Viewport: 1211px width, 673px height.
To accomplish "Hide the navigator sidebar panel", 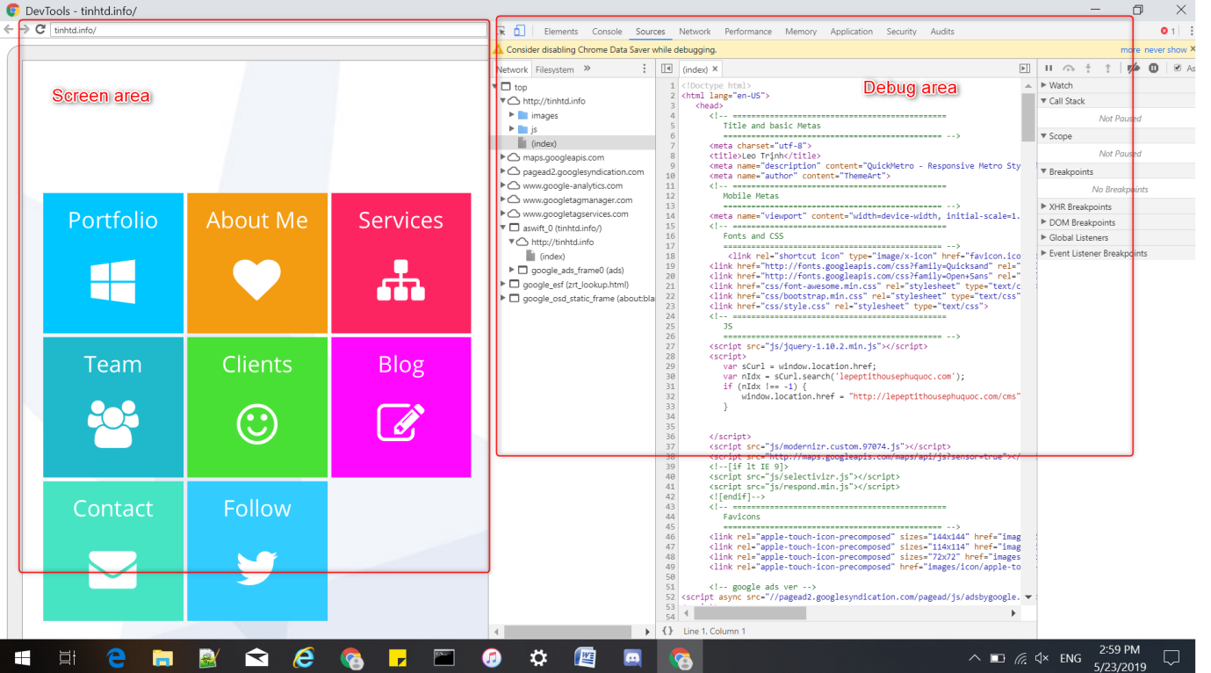I will coord(667,69).
